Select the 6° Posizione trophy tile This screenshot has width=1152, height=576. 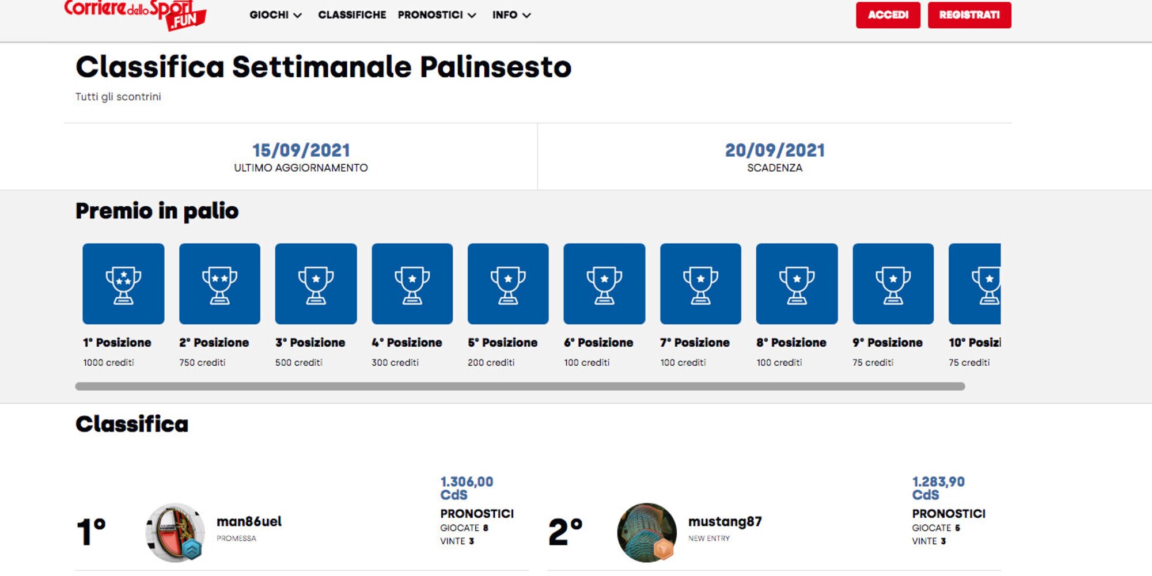[604, 283]
